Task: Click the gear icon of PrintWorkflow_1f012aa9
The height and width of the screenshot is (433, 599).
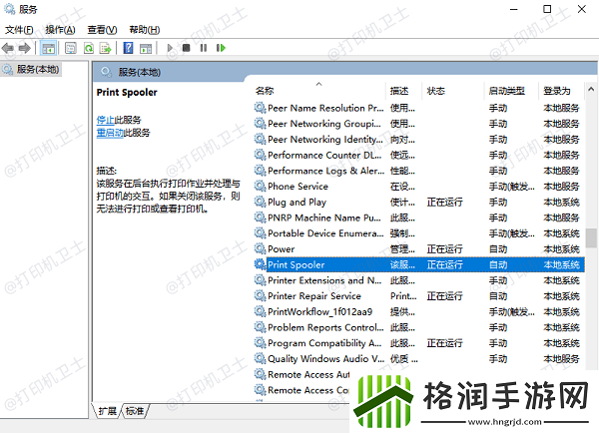Action: (260, 311)
